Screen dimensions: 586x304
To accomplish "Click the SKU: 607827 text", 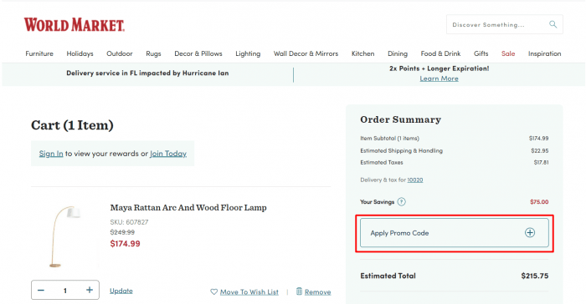I will tap(129, 222).
